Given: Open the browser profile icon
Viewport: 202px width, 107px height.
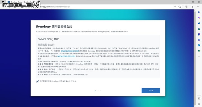Looking at the screenshot, I should (x=192, y=7).
